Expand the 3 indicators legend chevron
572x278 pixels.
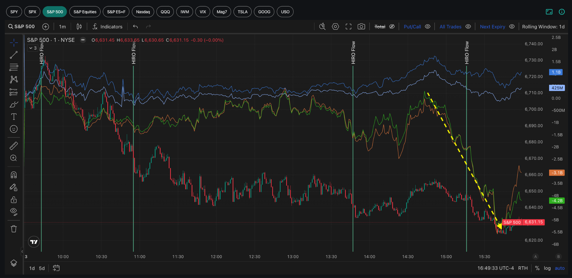(x=33, y=48)
